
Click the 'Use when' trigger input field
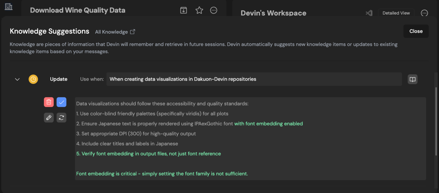pyautogui.click(x=254, y=79)
